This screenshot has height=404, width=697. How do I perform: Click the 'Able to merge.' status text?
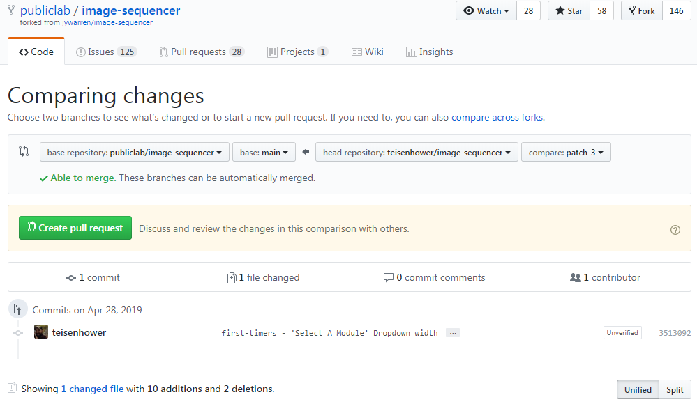tap(83, 178)
